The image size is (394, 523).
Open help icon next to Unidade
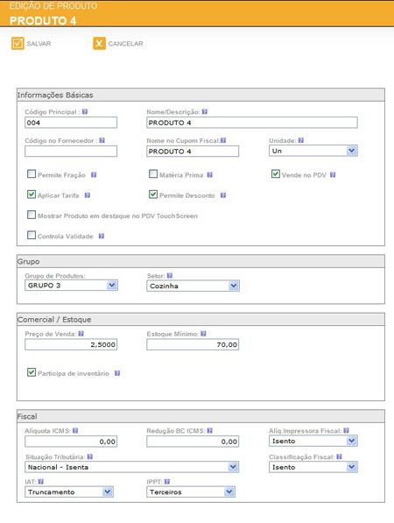[301, 140]
